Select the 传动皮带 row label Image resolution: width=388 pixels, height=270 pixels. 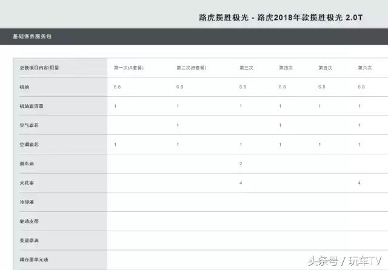click(x=29, y=222)
